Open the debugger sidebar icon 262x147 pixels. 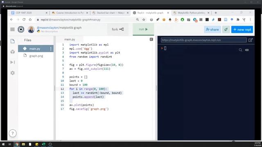pyautogui.click(x=13, y=62)
